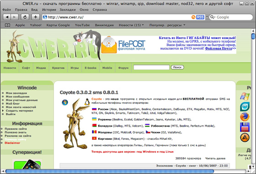Open the orange letter-A round icon in sidebar
Screen dimensions: 256x174
245,138
